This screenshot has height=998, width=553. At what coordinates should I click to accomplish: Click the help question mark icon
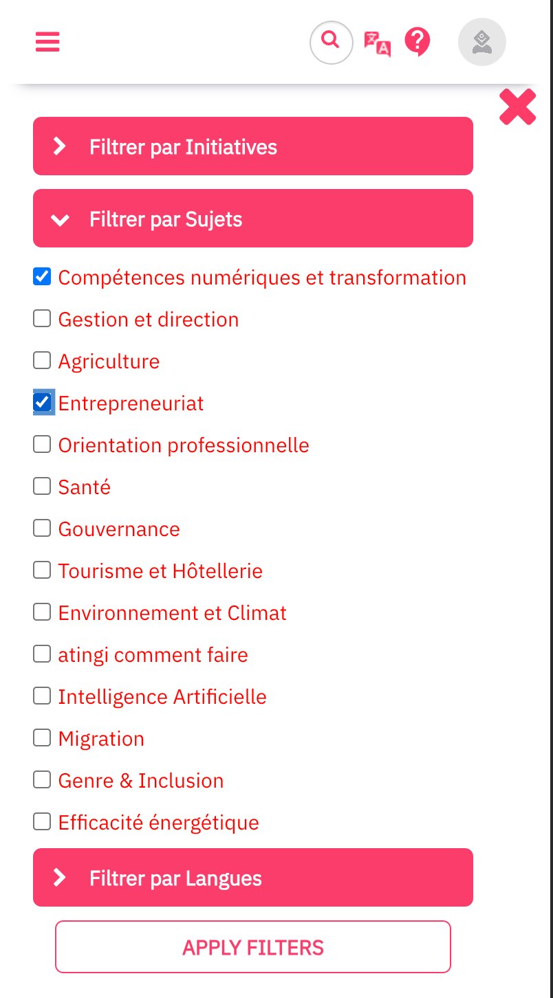[x=418, y=43]
